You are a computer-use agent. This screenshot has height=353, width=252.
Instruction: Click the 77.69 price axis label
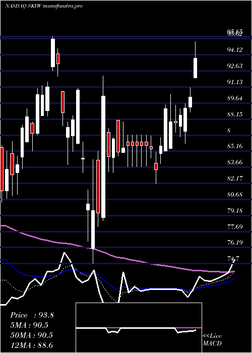(x=235, y=227)
